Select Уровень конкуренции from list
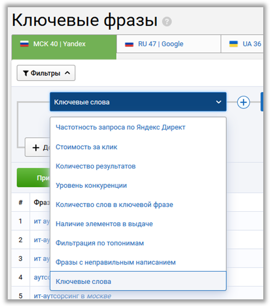Image resolution: width=271 pixels, height=306 pixels. pyautogui.click(x=138, y=185)
